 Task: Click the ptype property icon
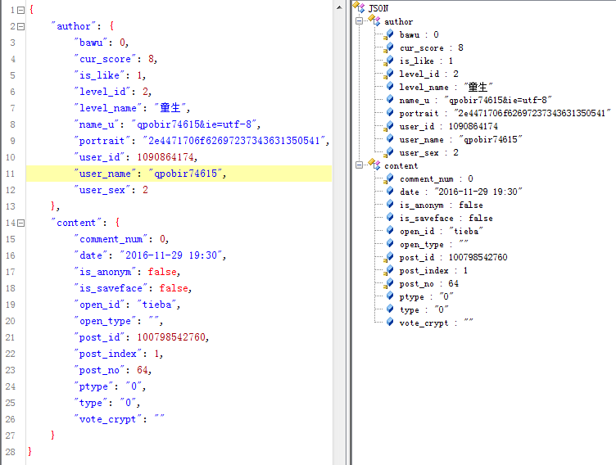pyautogui.click(x=390, y=296)
